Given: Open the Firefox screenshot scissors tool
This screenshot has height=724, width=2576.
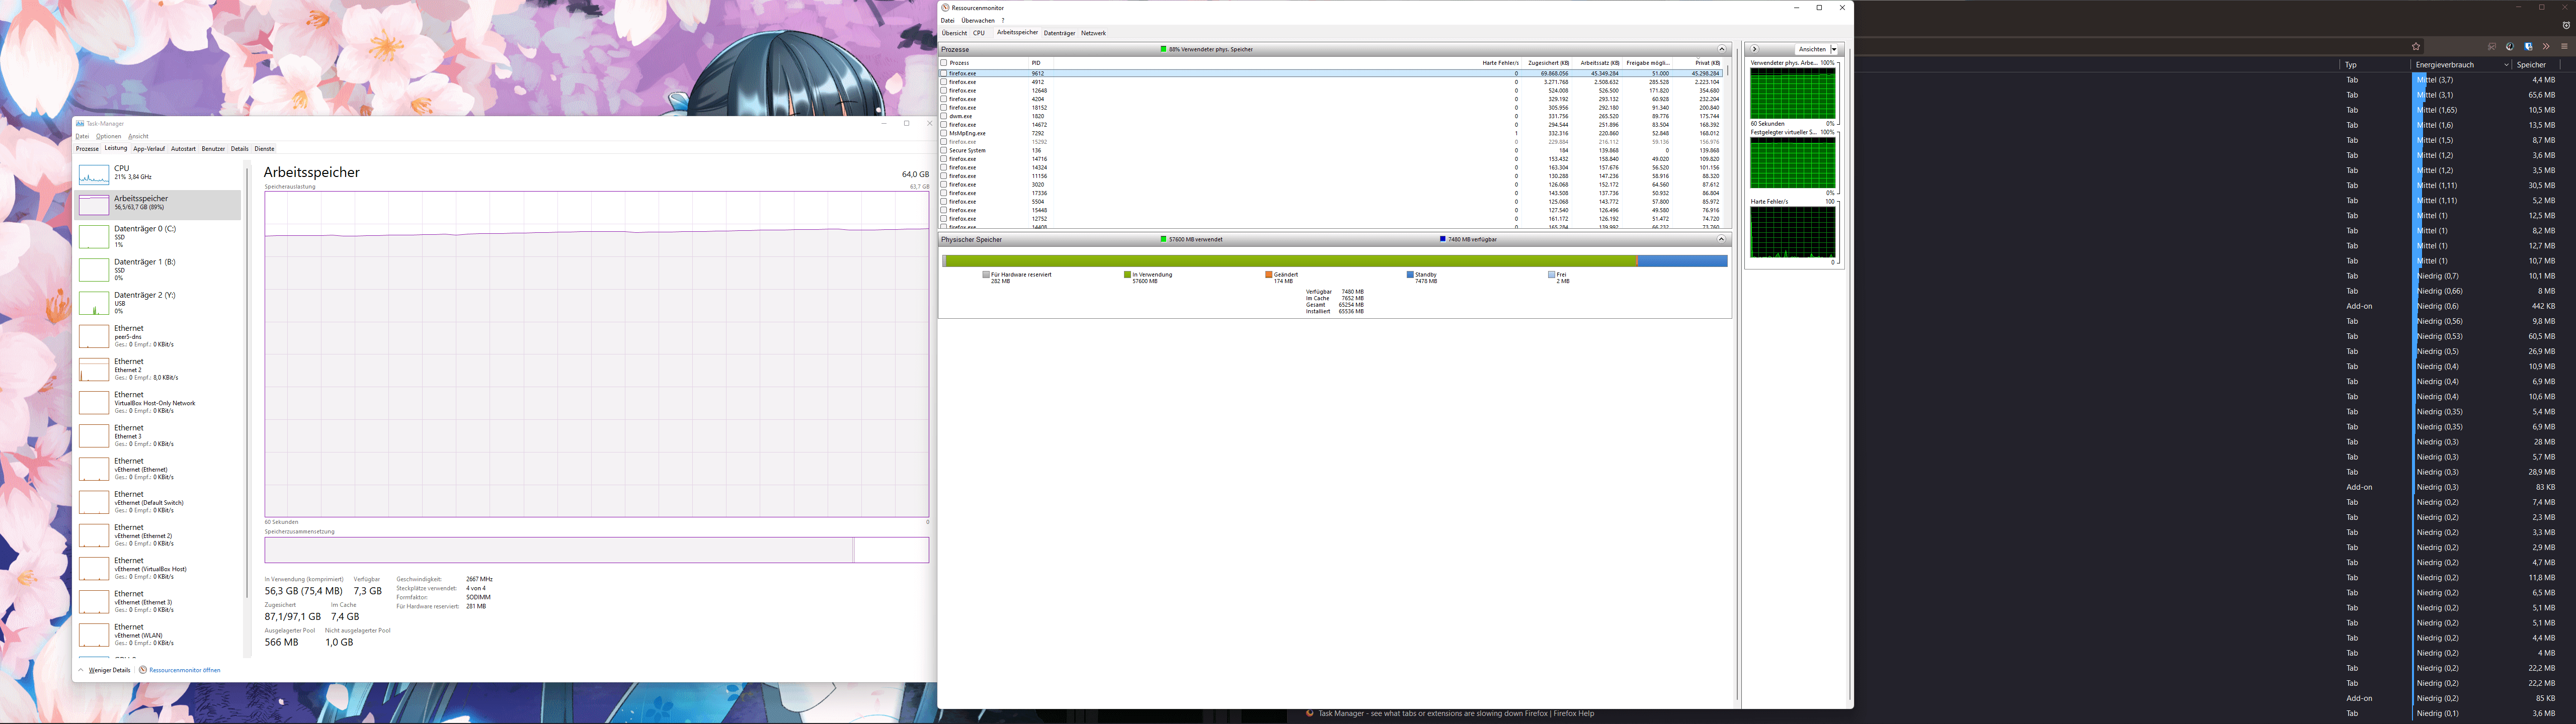Looking at the screenshot, I should click(x=2492, y=47).
